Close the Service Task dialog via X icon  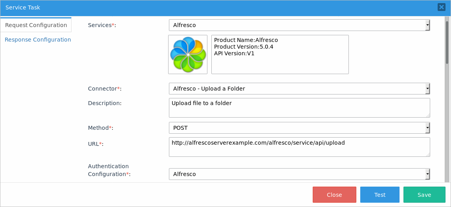(x=441, y=7)
